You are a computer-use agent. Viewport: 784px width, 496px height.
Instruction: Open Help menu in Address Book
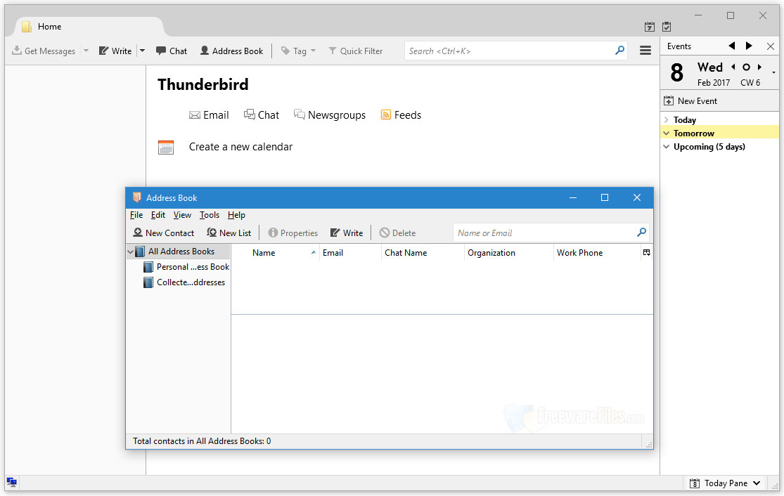[236, 215]
